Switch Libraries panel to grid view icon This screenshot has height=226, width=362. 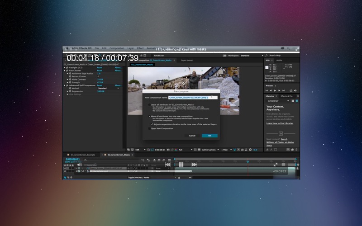[293, 101]
